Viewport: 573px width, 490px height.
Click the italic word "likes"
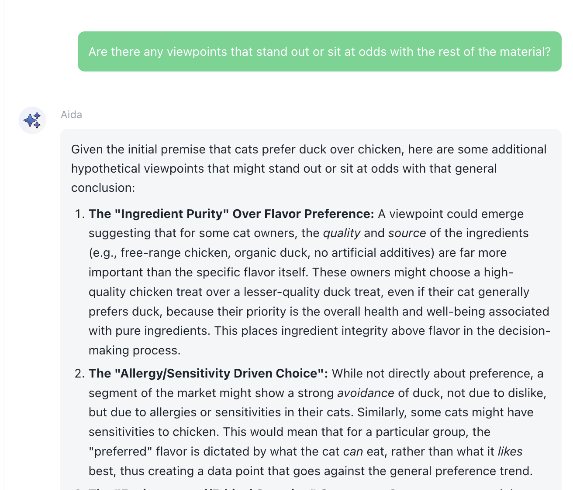[x=510, y=452]
